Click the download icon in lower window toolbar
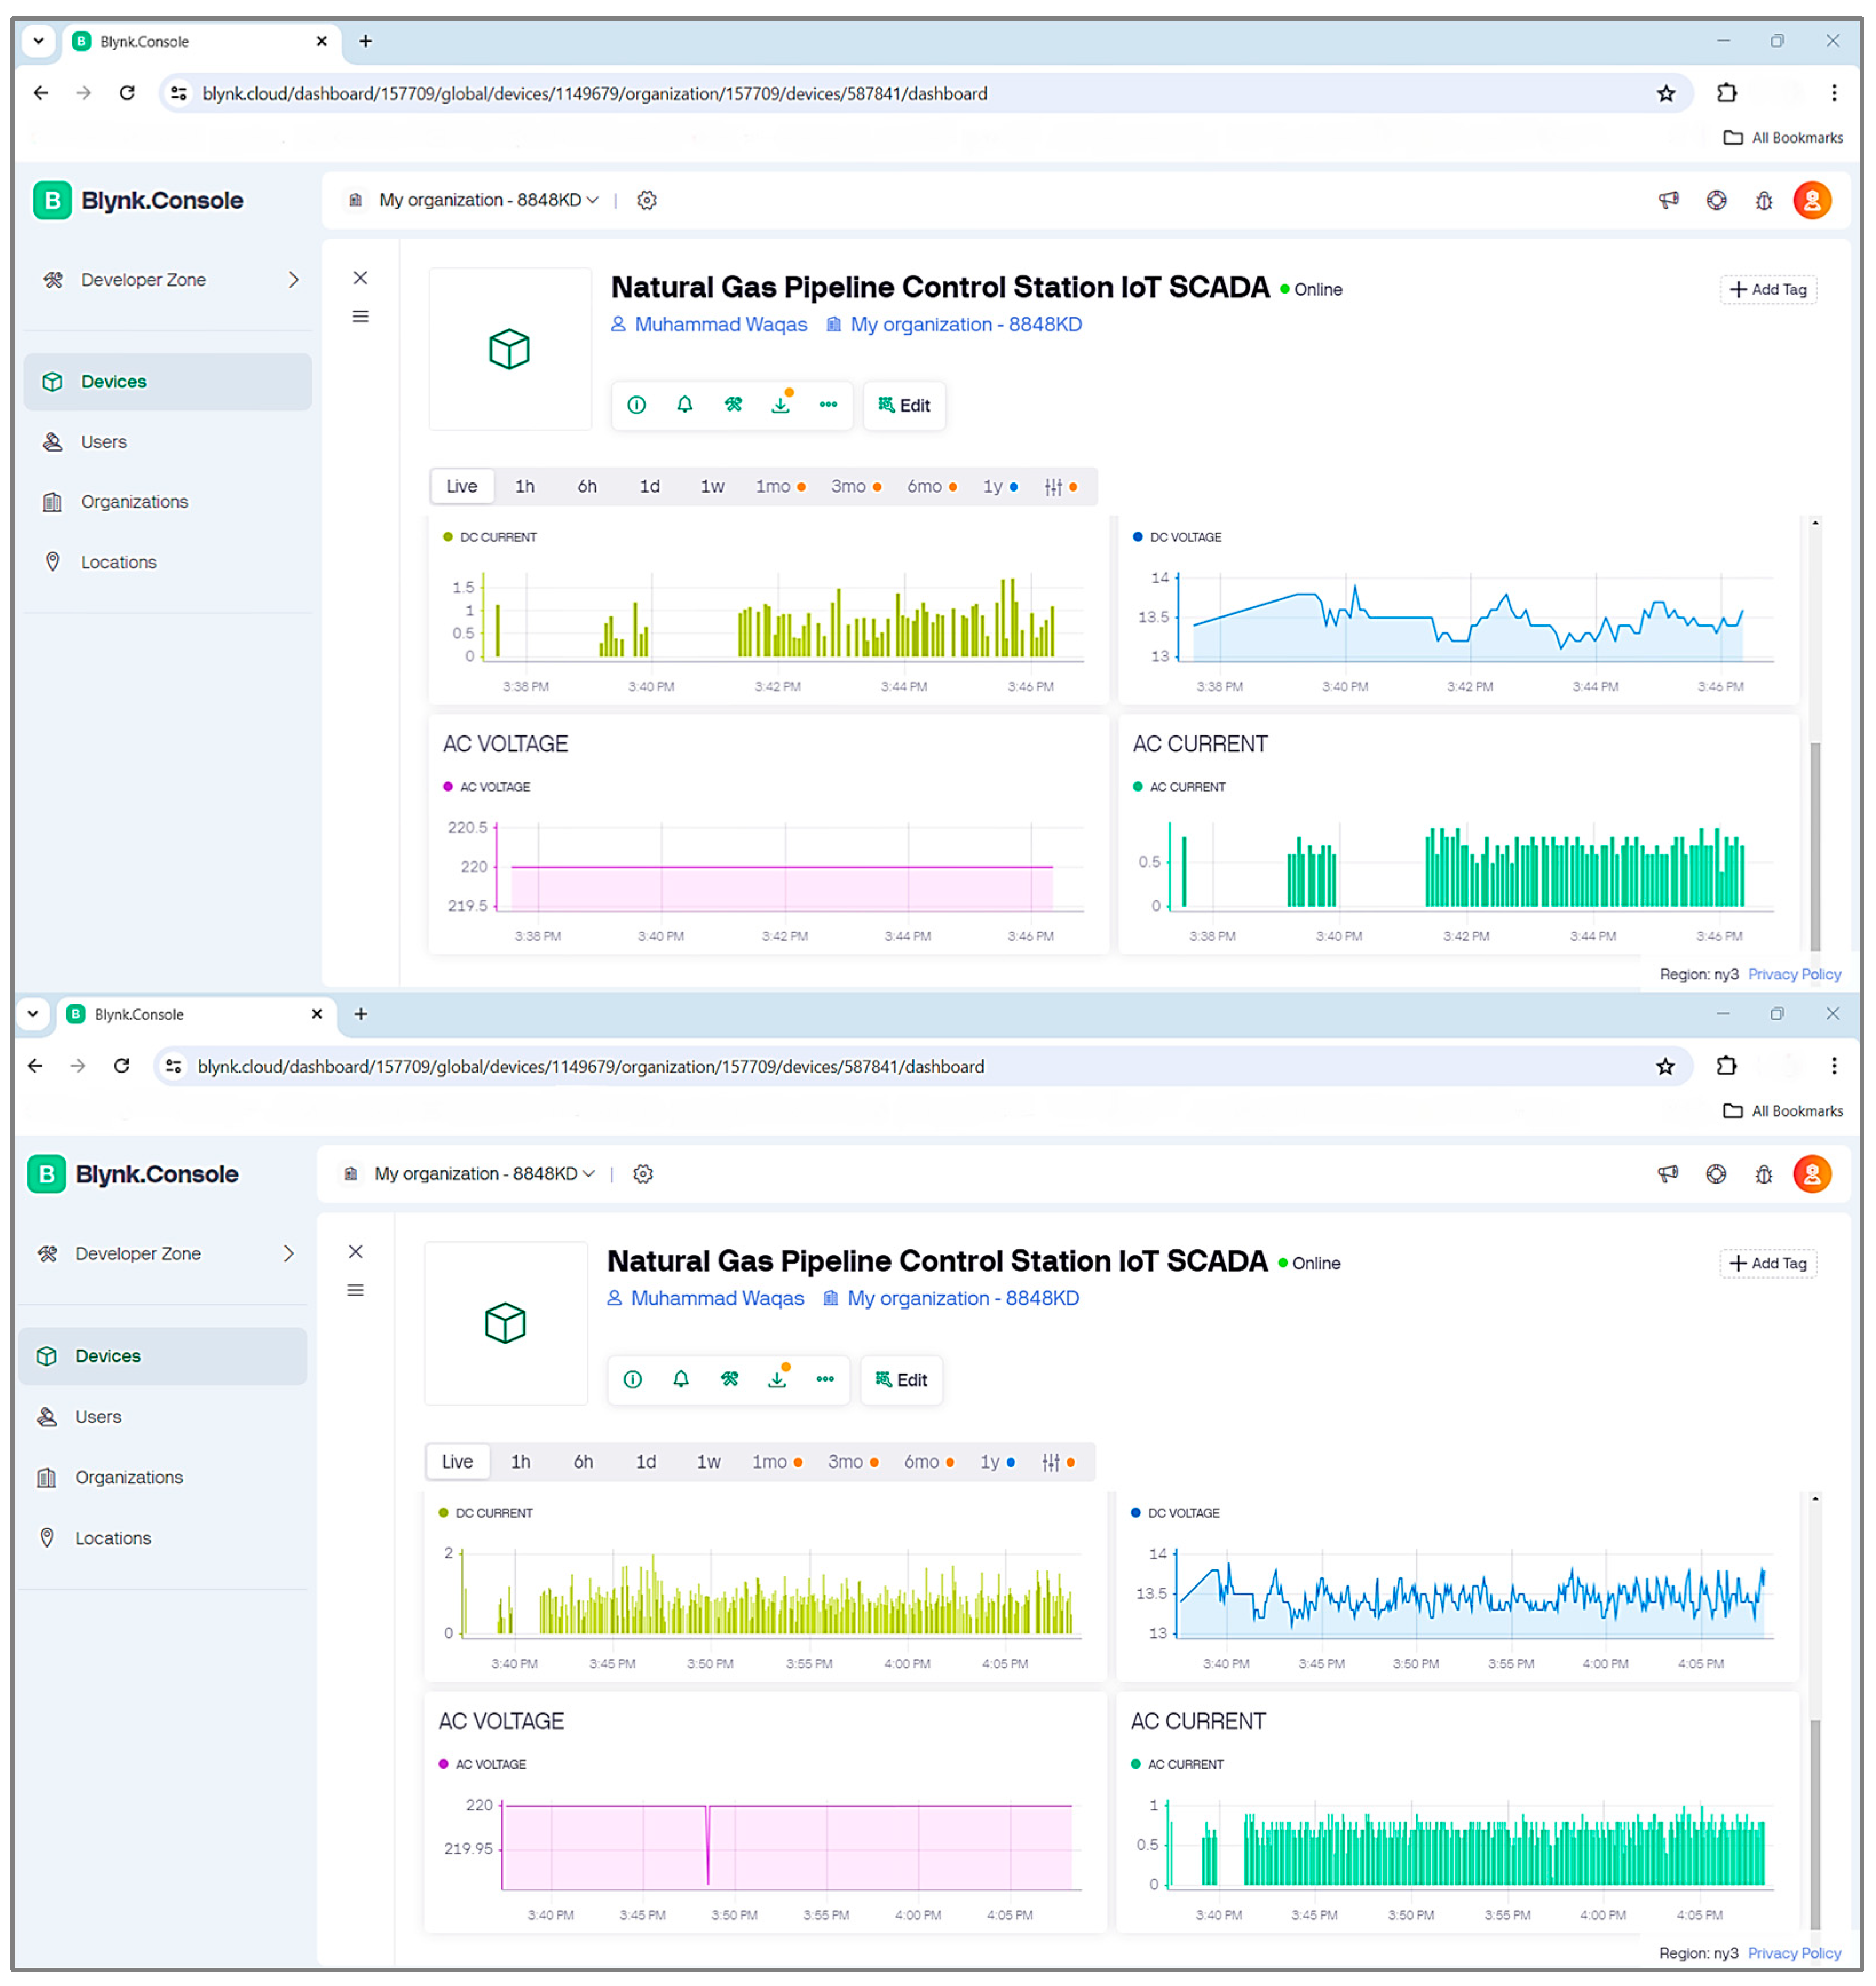 pyautogui.click(x=777, y=1379)
